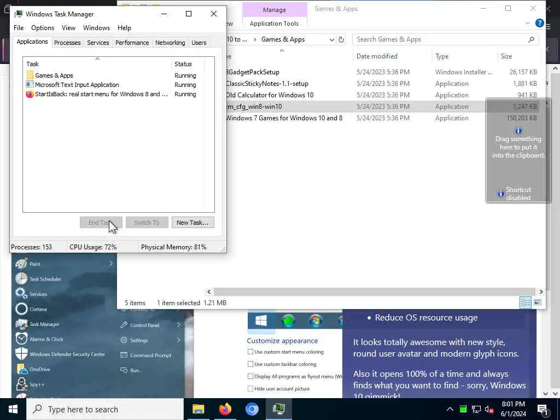Open the Manage ribbon tab in Explorer

click(275, 10)
